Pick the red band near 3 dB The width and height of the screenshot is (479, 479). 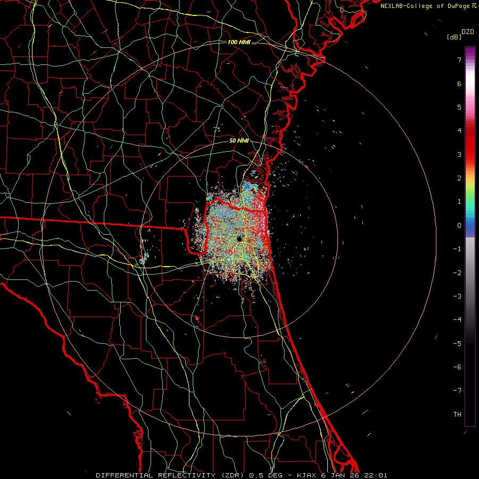pyautogui.click(x=470, y=154)
